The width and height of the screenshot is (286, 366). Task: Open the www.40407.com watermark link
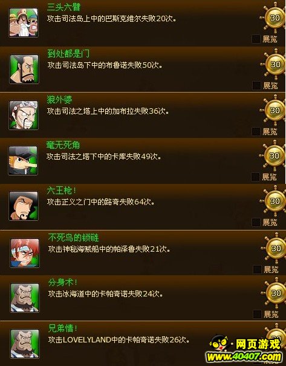pyautogui.click(x=244, y=357)
